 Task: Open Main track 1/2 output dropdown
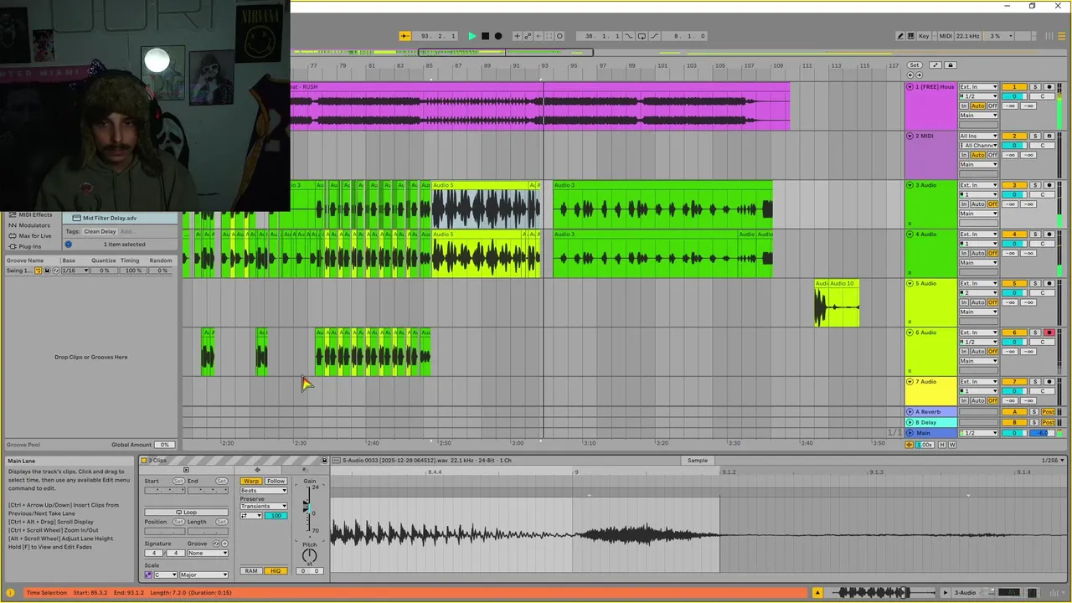978,433
